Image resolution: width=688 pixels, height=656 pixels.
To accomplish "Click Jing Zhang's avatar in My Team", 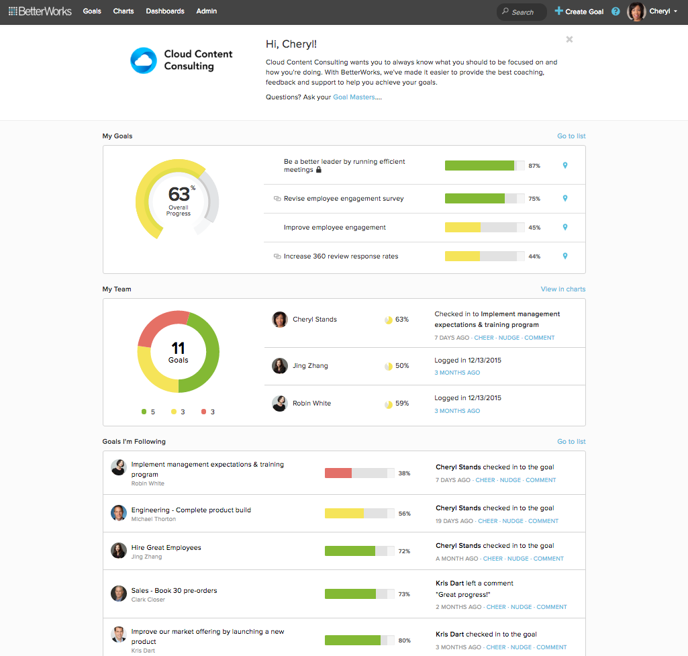I will [x=279, y=365].
